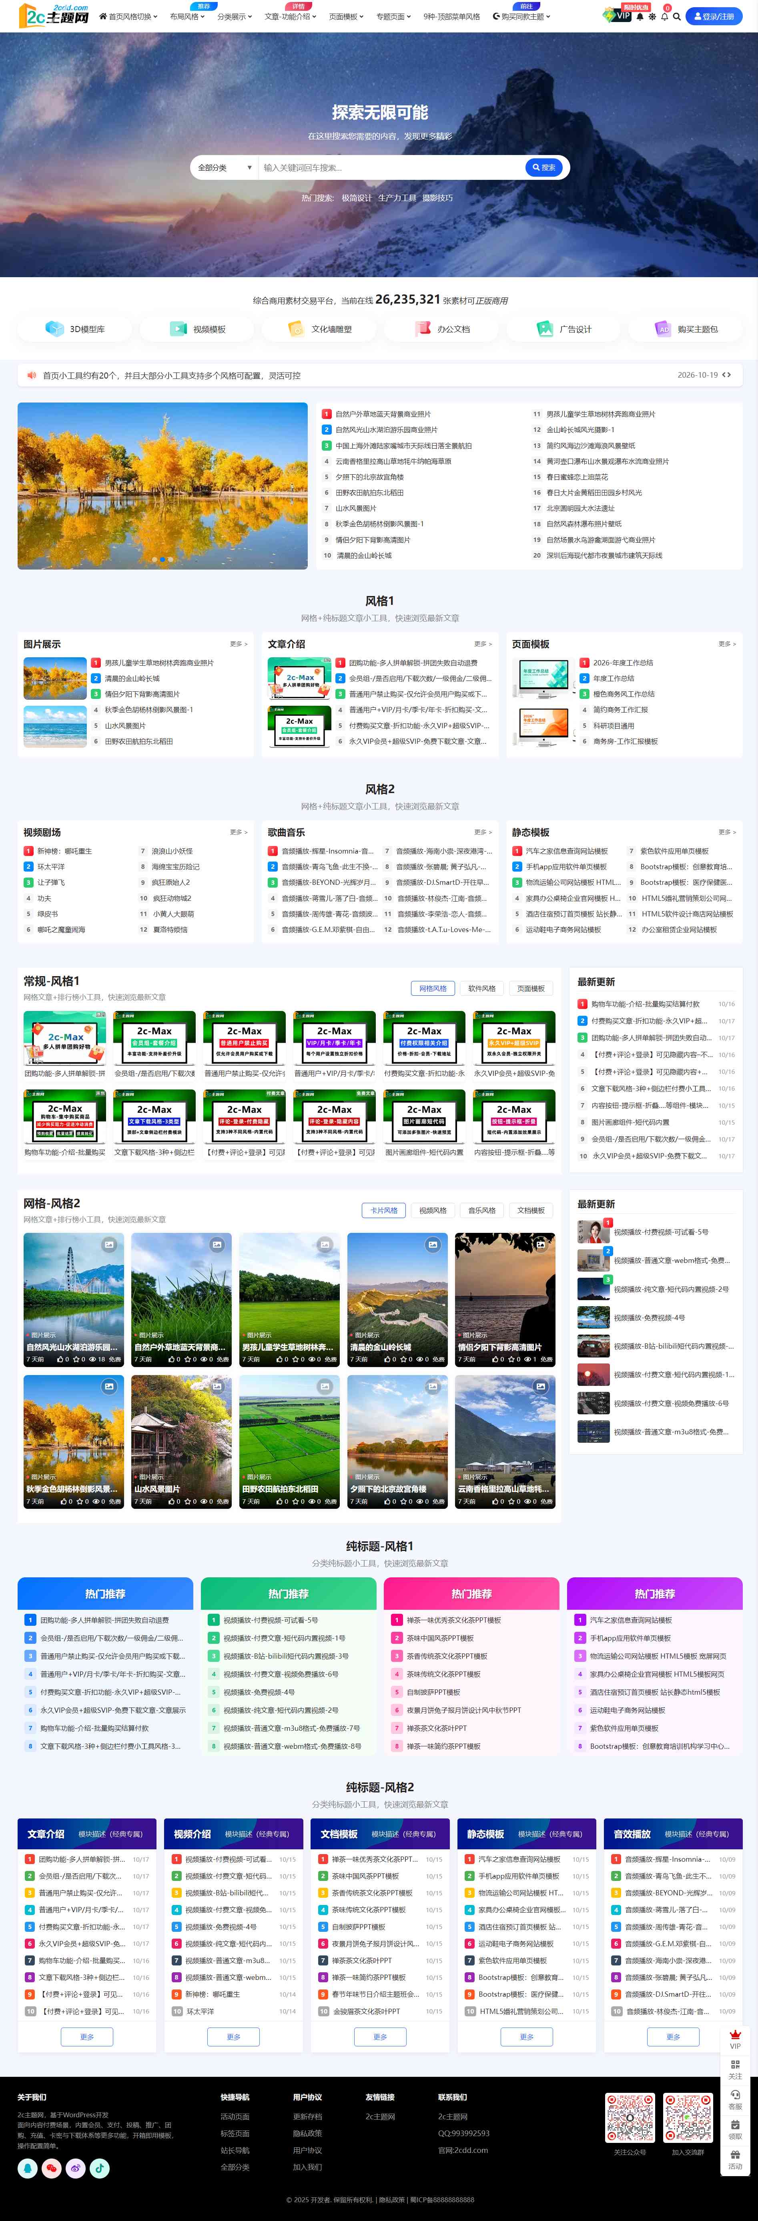Image resolution: width=758 pixels, height=2221 pixels.
Task: Switch to the 软件风格 tab
Action: coord(481,988)
